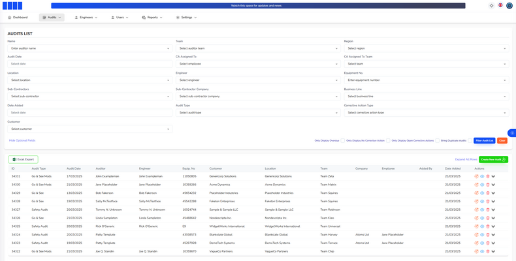Image resolution: width=516 pixels, height=261 pixels.
Task: Open the floating blue side panel button
Action: tap(512, 133)
